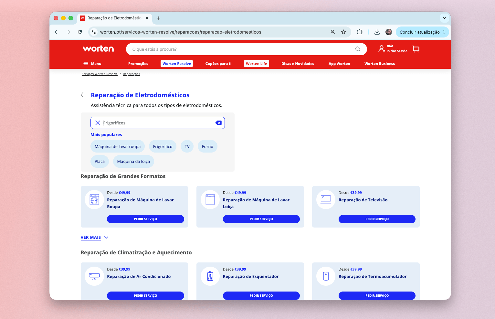Screen dimensions: 495x319
Task: Click Pedir Serviço for Máquina de Lavar Roupa
Action: pyautogui.click(x=145, y=219)
